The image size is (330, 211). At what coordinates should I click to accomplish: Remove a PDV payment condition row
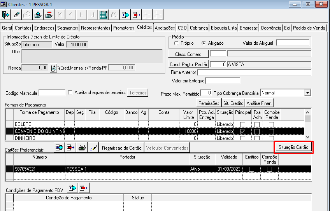point(84,188)
